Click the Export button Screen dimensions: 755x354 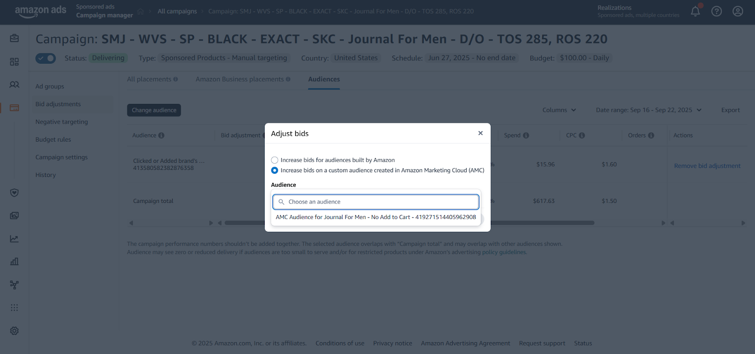click(x=730, y=110)
